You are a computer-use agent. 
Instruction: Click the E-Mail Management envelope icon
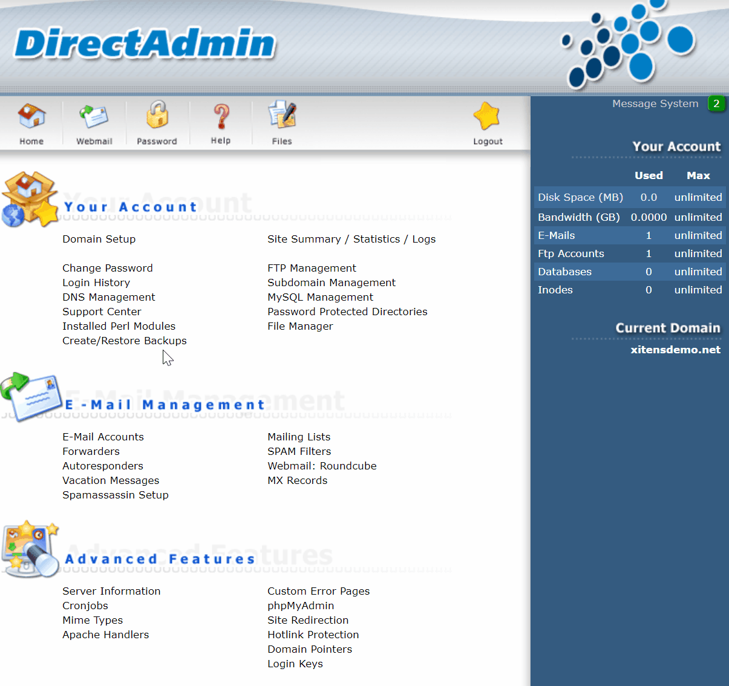coord(31,397)
